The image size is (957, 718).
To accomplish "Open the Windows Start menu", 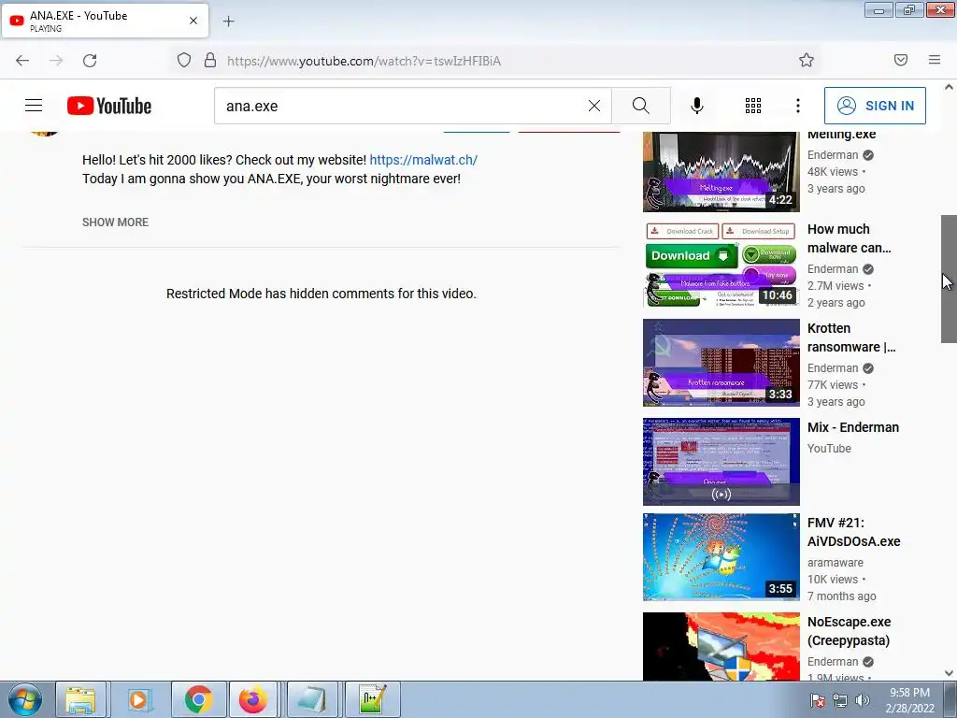I will 24,699.
